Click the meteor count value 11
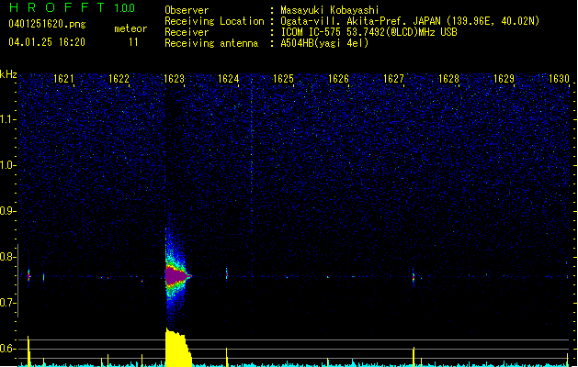This screenshot has width=578, height=367. click(x=133, y=42)
